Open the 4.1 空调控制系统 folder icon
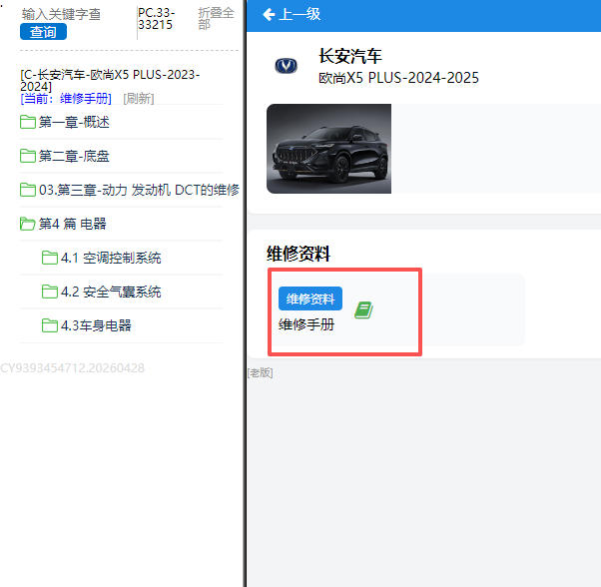The height and width of the screenshot is (587, 601). tap(50, 258)
